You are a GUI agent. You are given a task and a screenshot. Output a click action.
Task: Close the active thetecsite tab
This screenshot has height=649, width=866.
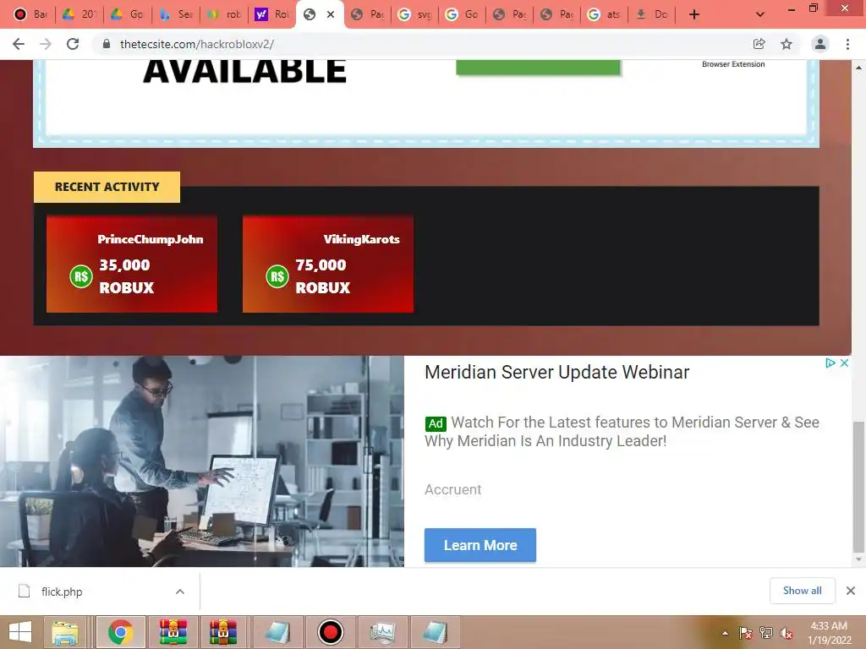pyautogui.click(x=331, y=14)
